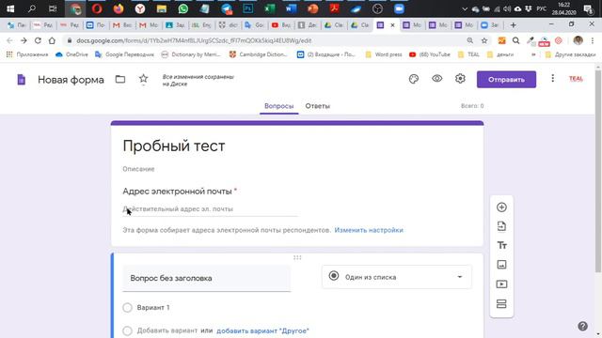Open Windows Start menu

[x=10, y=8]
